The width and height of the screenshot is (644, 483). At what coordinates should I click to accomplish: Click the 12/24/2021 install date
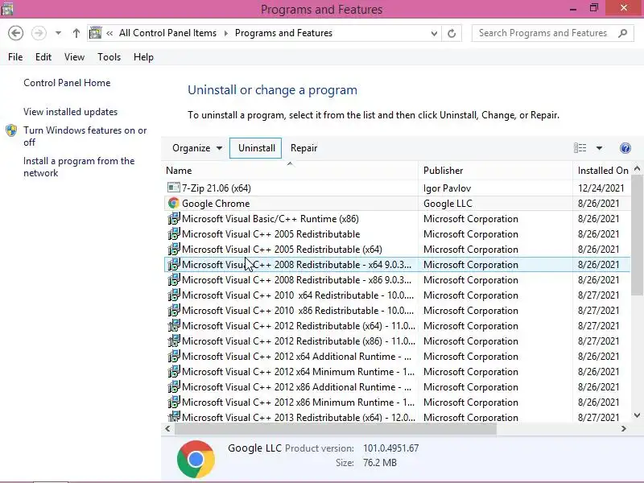pyautogui.click(x=601, y=188)
